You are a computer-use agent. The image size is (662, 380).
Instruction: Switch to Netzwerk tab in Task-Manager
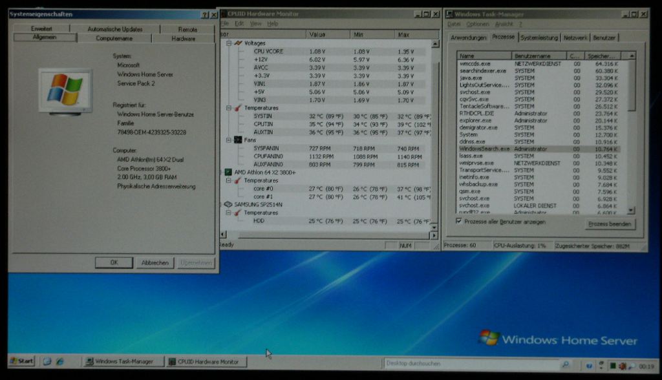pyautogui.click(x=575, y=37)
